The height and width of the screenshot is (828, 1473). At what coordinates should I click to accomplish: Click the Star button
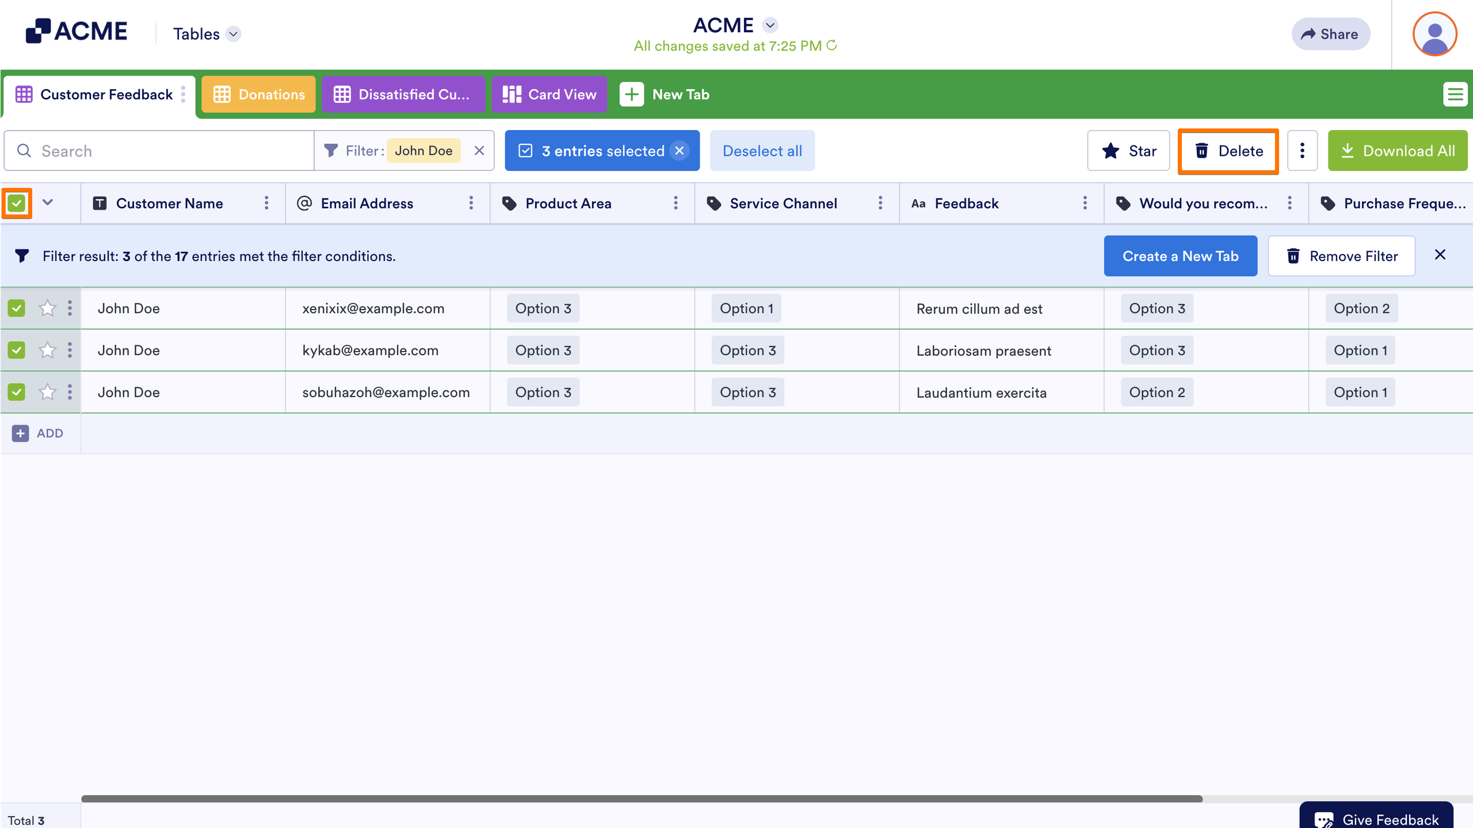point(1128,151)
